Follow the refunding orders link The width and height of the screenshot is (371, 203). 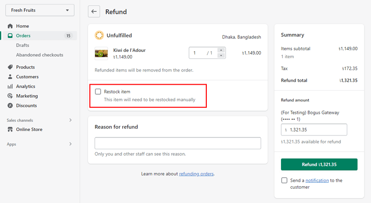[196, 174]
